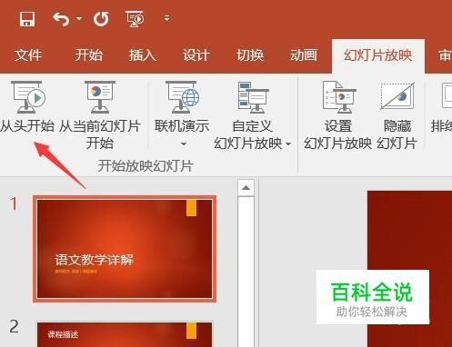Select slide 2 thumbnail 课程描述
This screenshot has height=347, width=452.
tap(125, 334)
